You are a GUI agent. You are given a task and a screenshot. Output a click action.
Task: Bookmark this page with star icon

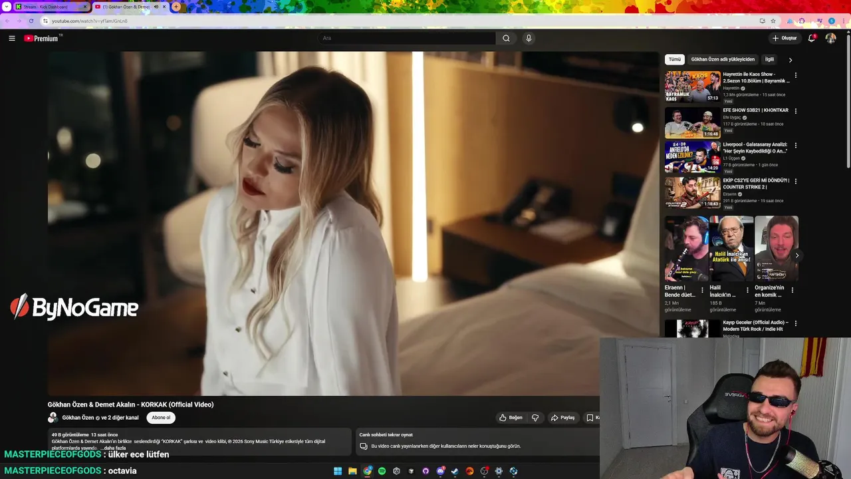(x=773, y=21)
